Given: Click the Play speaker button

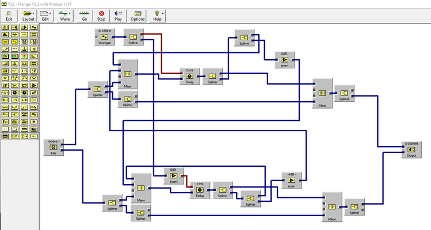Looking at the screenshot, I should [x=118, y=16].
